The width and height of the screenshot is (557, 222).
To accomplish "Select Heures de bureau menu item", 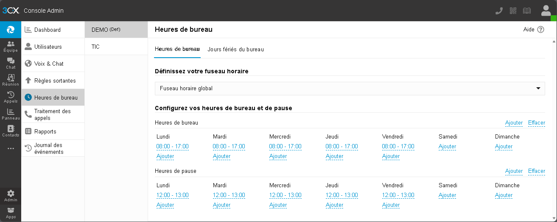I will (x=53, y=97).
